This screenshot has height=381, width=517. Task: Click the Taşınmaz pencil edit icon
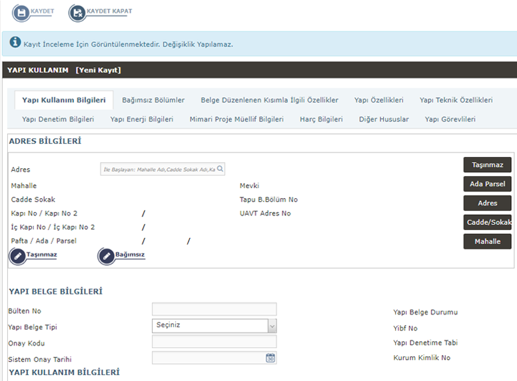tap(18, 256)
